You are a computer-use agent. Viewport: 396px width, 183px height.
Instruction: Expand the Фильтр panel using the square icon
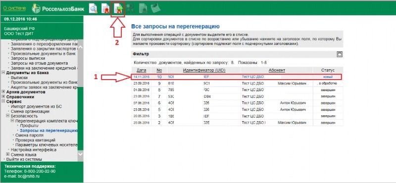(340, 54)
